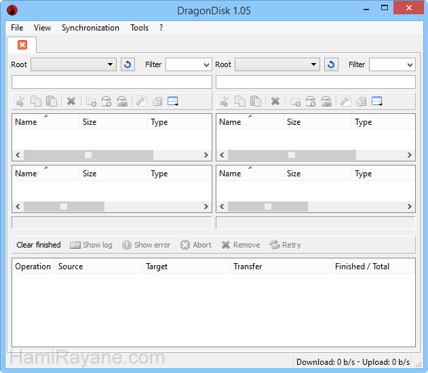Click the Copy icon in left pane toolbar
The height and width of the screenshot is (373, 428).
coord(36,102)
